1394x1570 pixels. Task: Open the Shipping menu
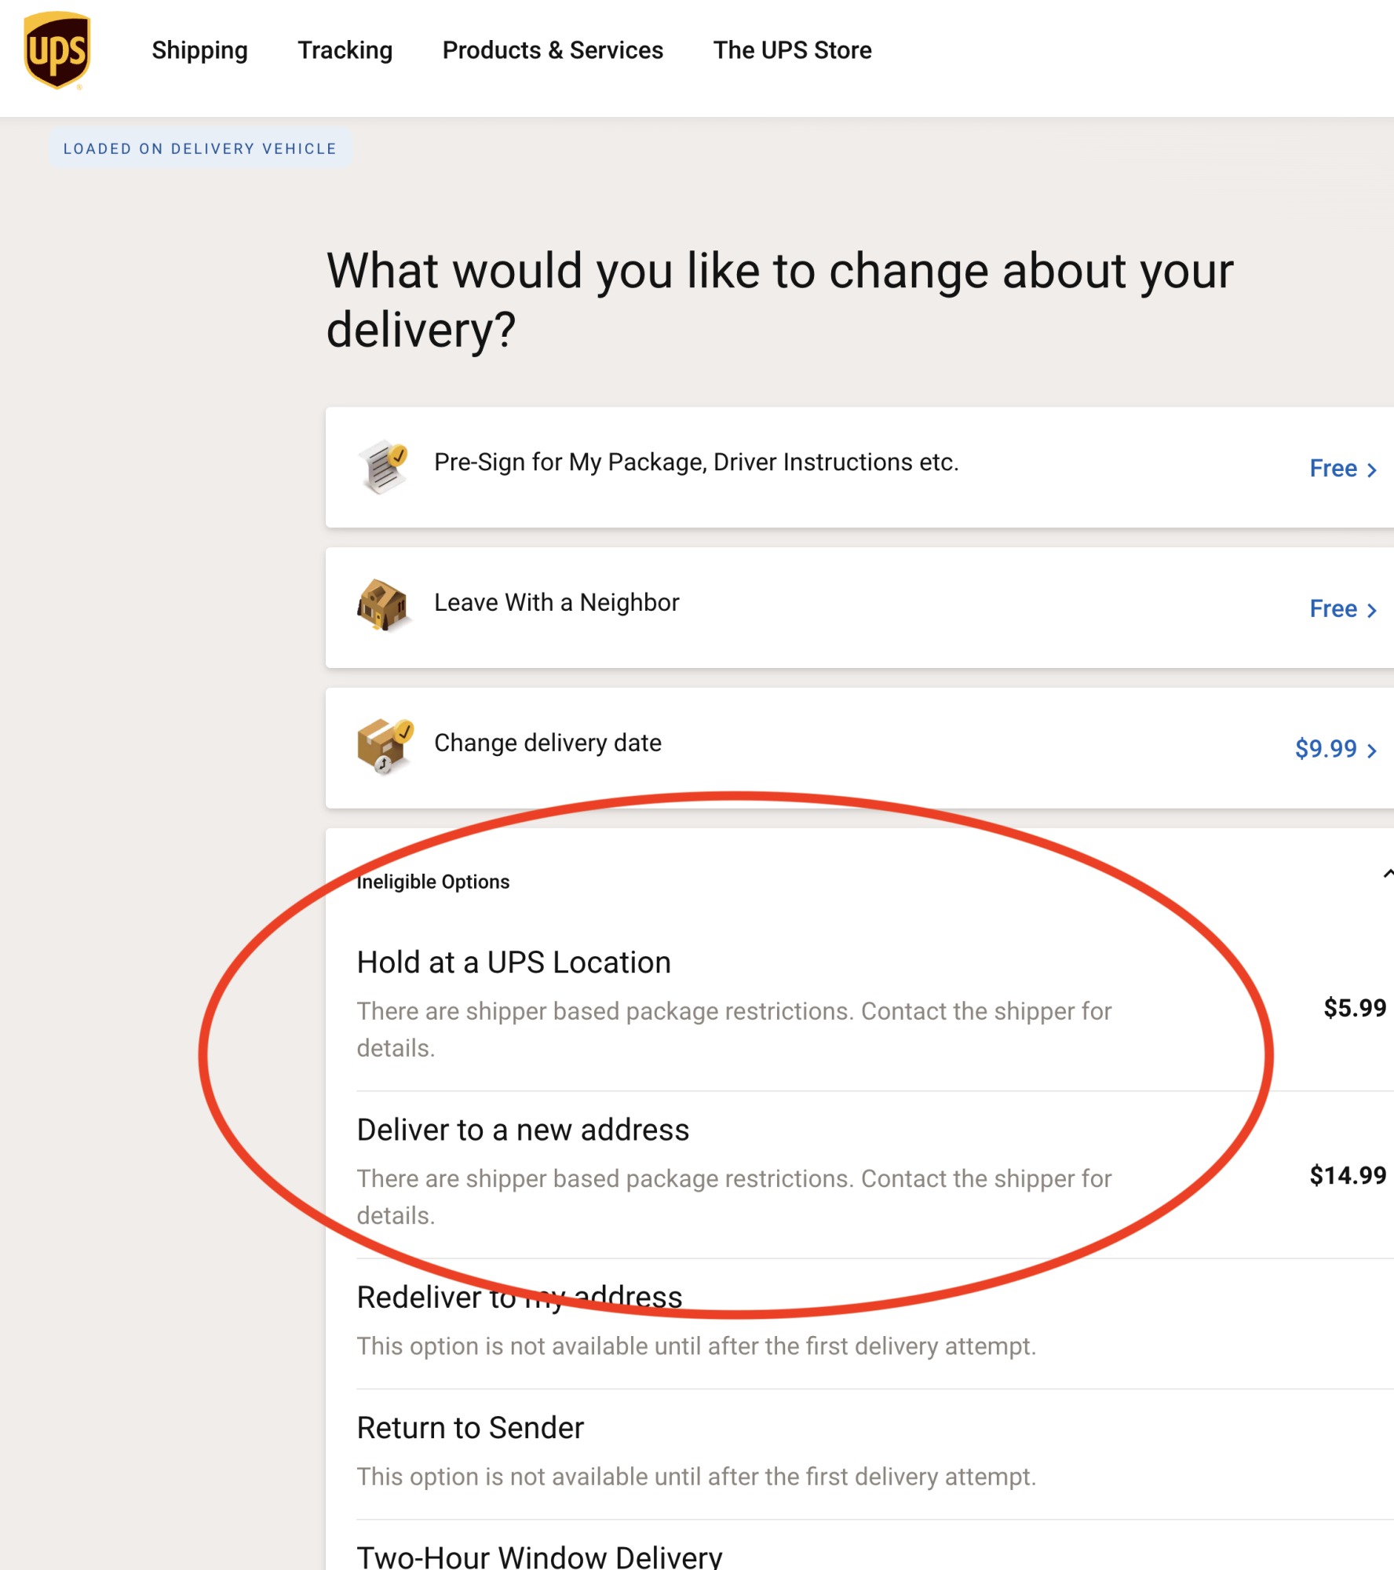tap(199, 50)
